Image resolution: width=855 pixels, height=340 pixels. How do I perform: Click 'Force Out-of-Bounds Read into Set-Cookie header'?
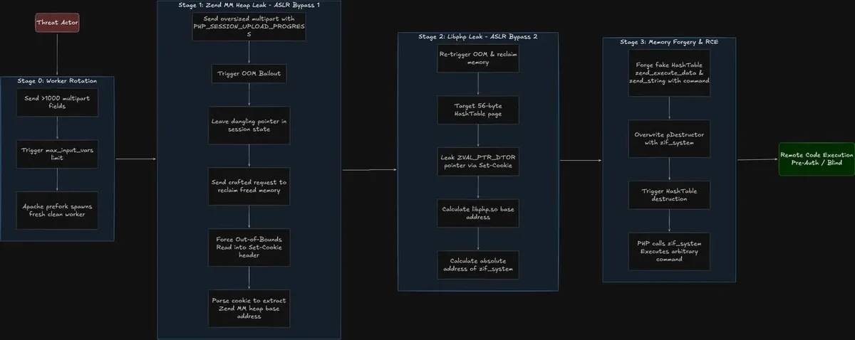pyautogui.click(x=249, y=247)
